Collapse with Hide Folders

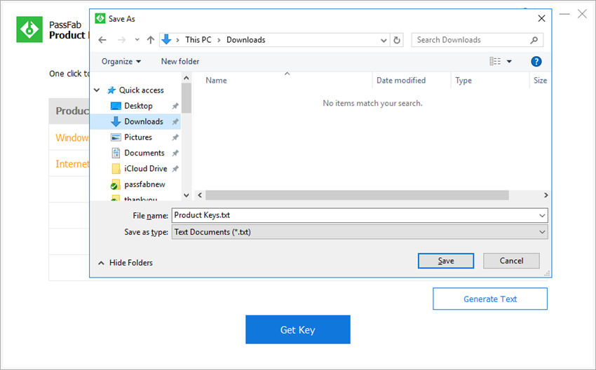[x=126, y=263]
